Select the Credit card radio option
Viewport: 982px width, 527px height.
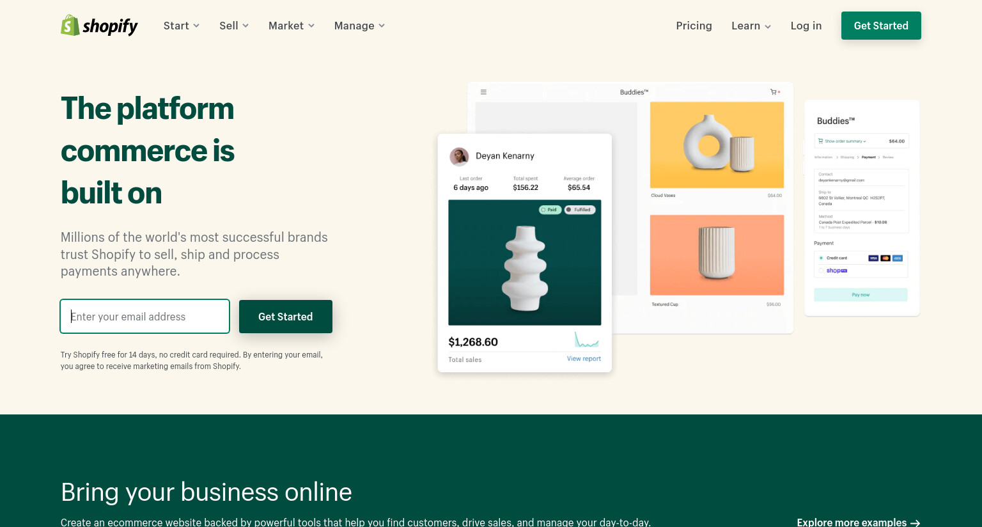821,258
